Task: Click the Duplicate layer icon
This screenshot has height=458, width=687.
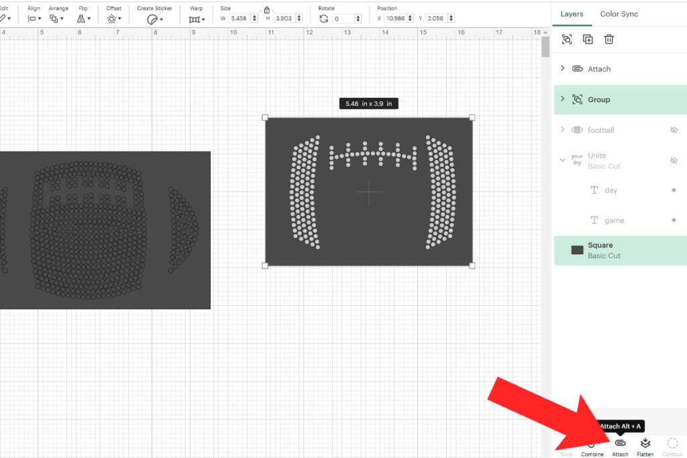Action: tap(588, 40)
